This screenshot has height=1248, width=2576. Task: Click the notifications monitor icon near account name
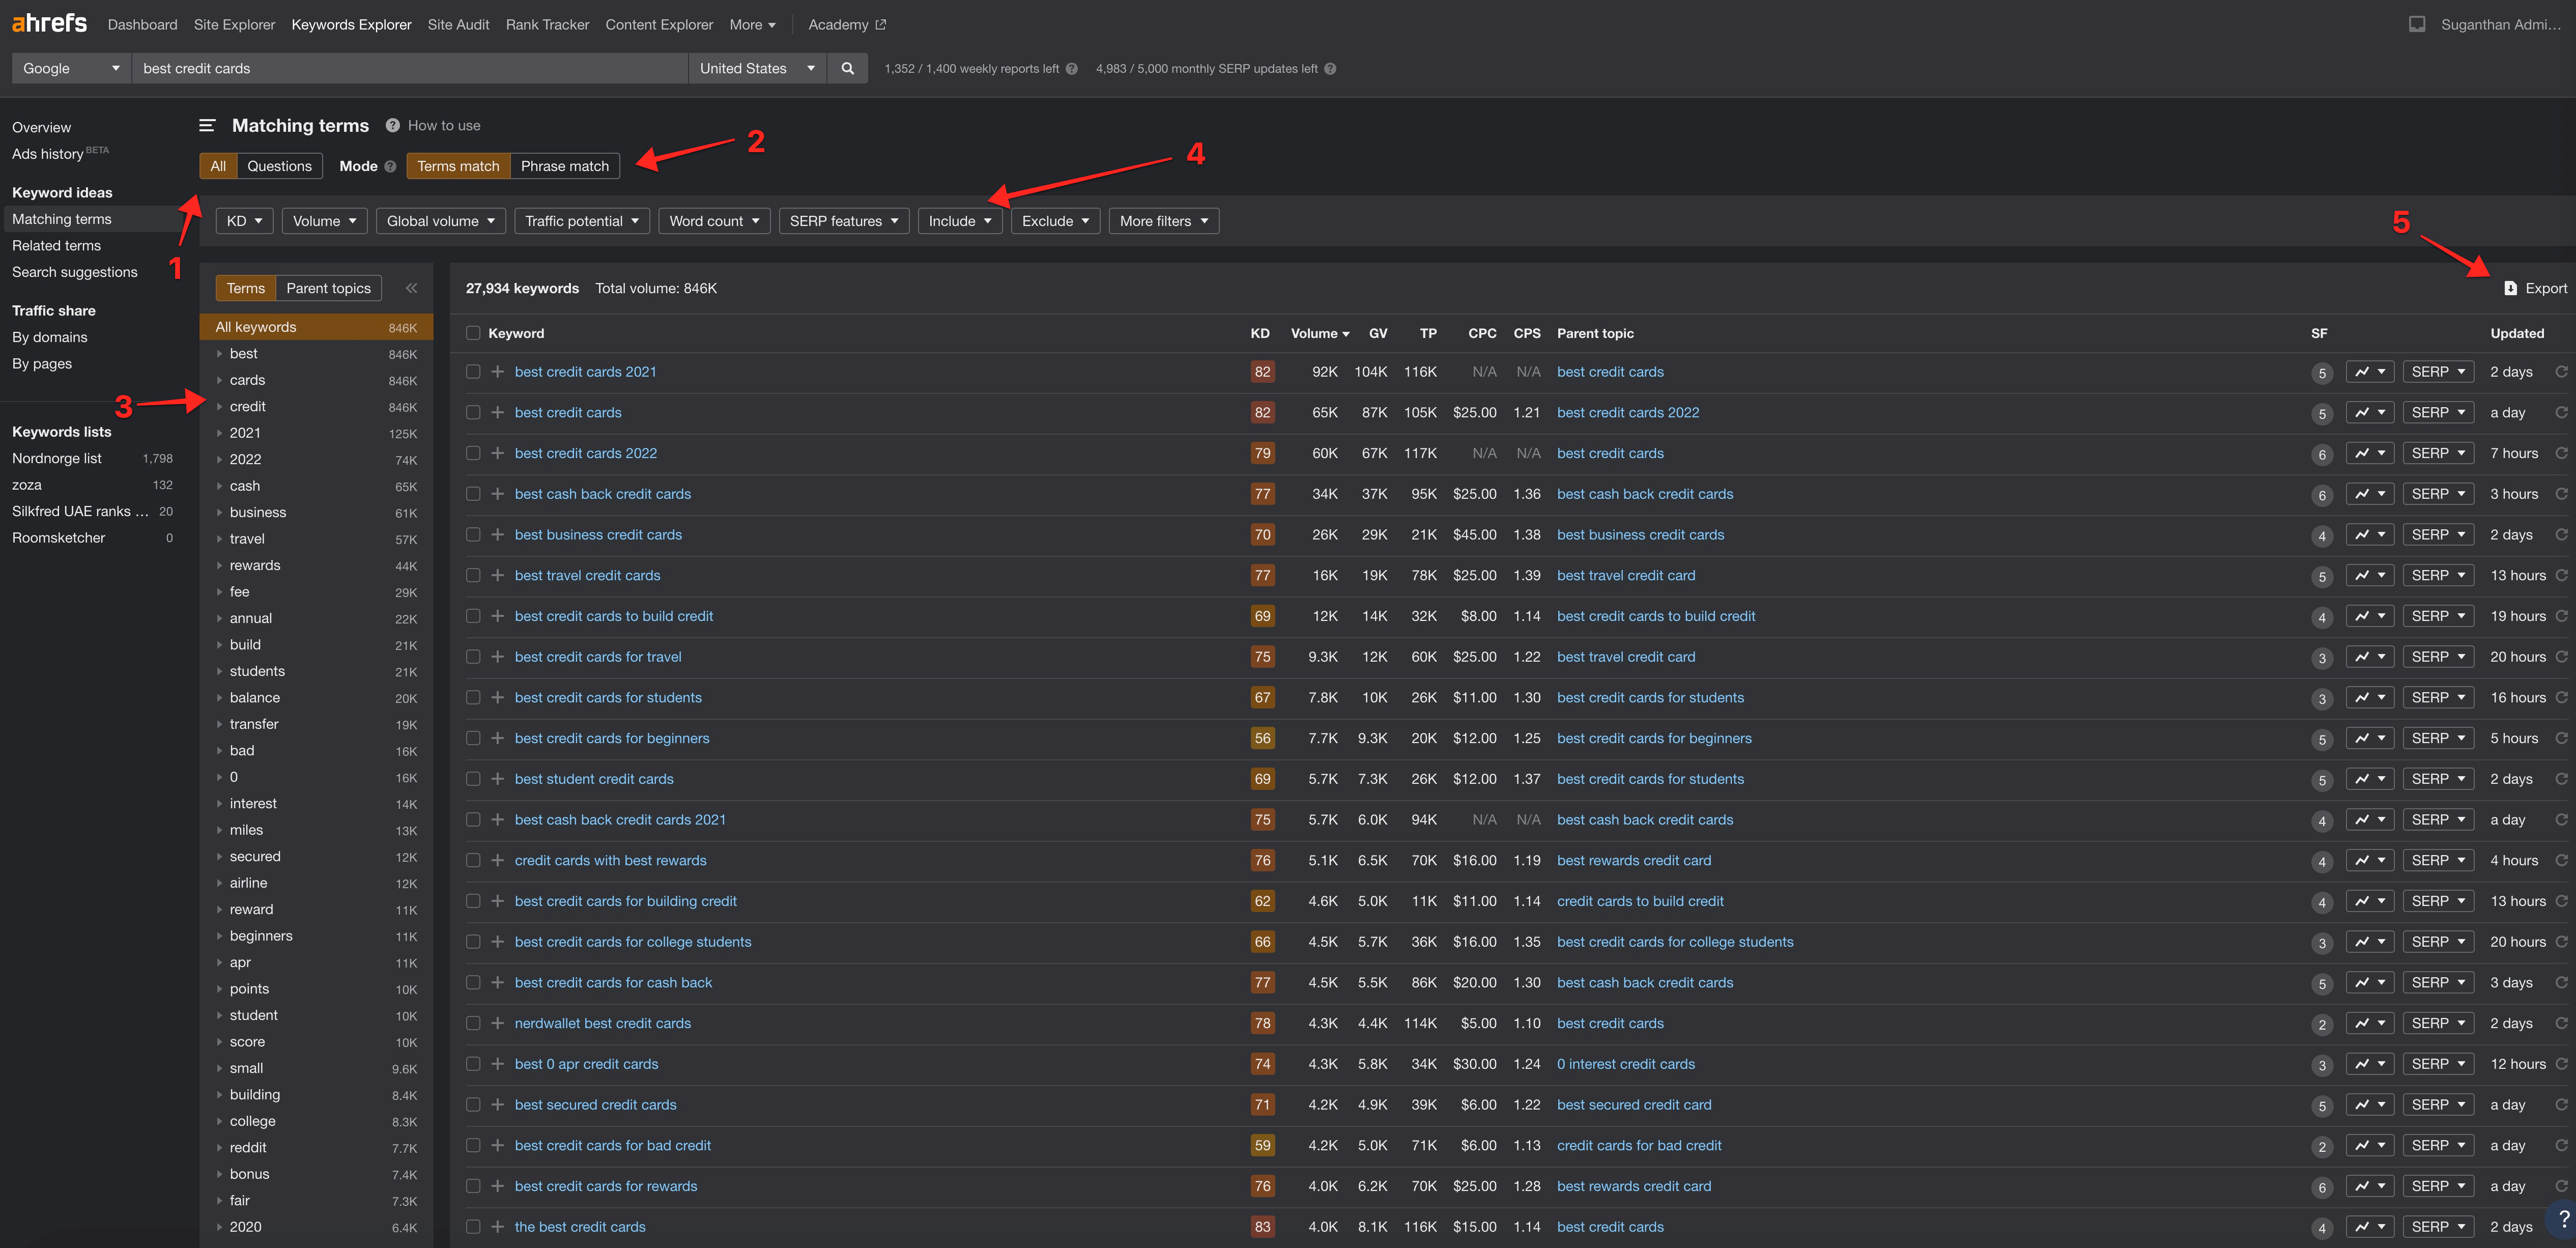tap(2416, 24)
